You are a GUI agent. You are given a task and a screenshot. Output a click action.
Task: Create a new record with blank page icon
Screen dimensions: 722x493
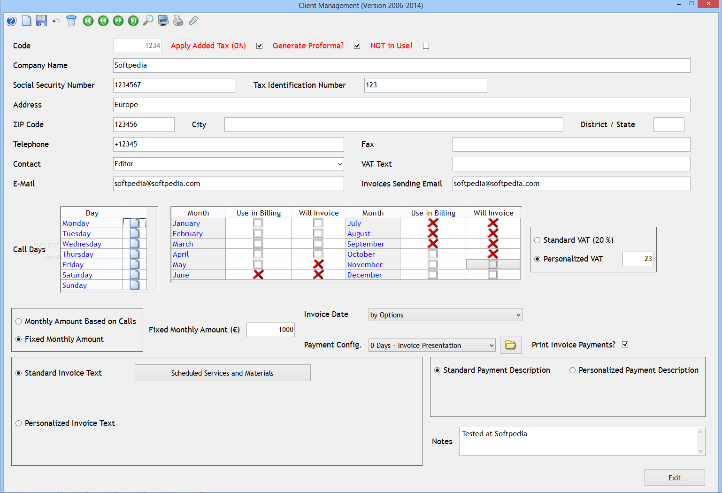pyautogui.click(x=26, y=21)
